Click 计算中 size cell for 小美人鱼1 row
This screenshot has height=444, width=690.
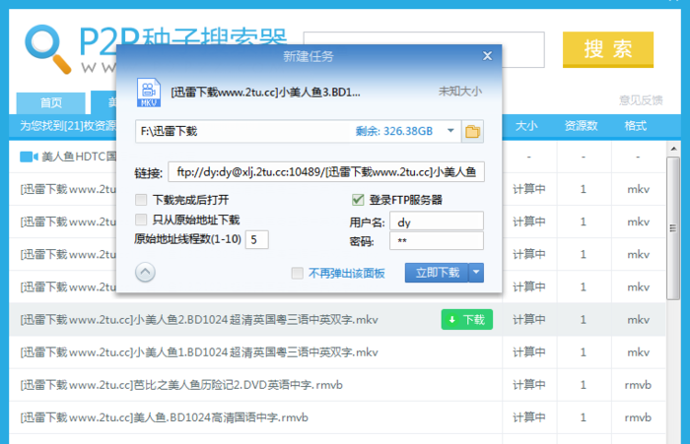[x=529, y=352]
